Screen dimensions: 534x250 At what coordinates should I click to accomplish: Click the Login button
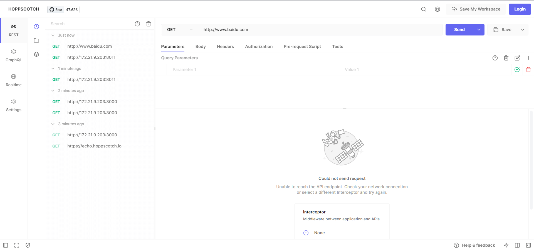click(520, 9)
